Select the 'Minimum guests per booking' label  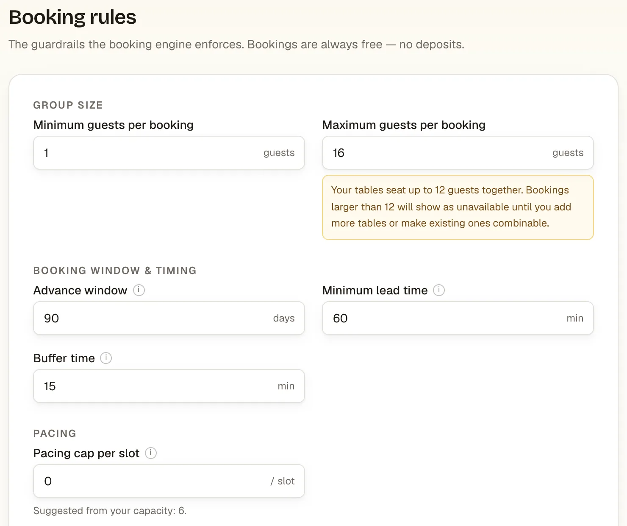pyautogui.click(x=114, y=125)
